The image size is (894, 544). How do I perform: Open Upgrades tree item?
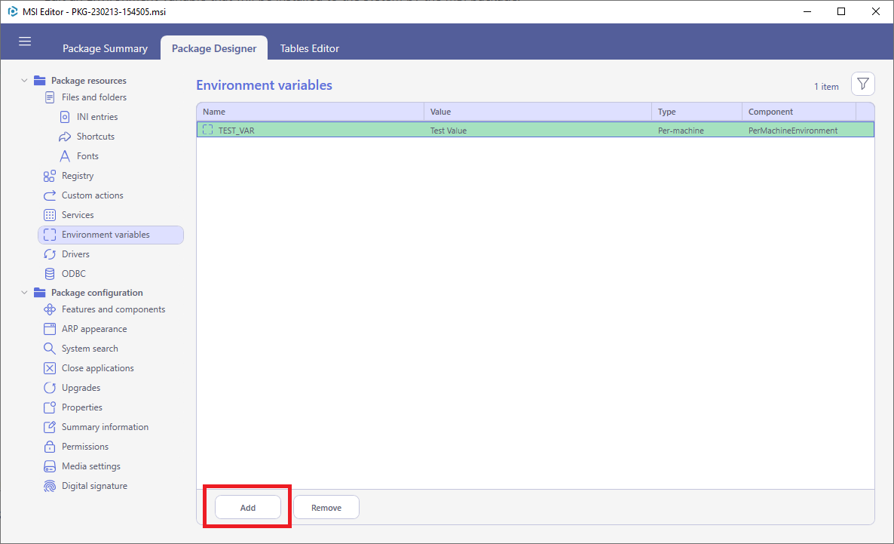click(81, 388)
